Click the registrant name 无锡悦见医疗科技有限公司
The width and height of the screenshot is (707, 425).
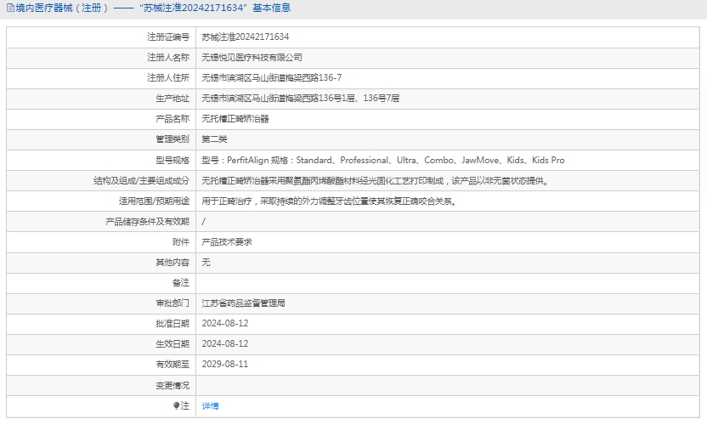pyautogui.click(x=252, y=58)
